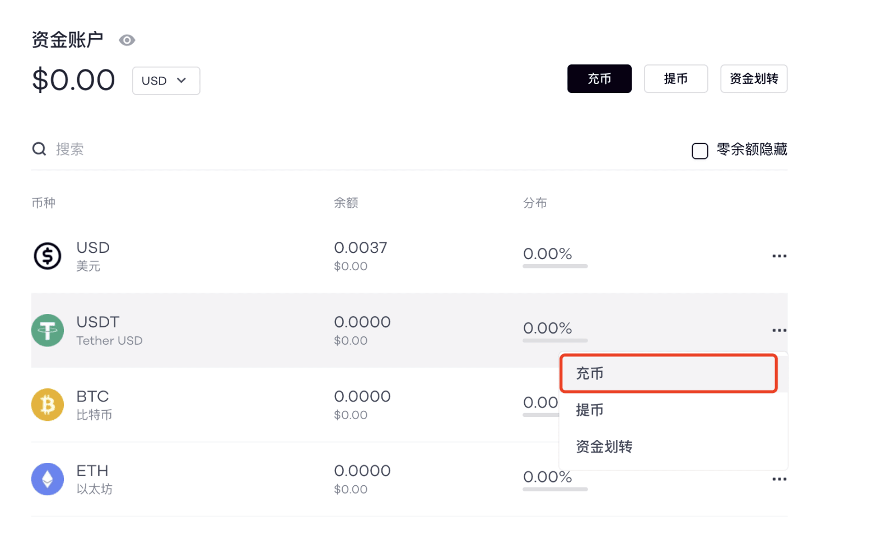Open three-dot menu for USD row
This screenshot has height=535, width=877.
point(779,256)
